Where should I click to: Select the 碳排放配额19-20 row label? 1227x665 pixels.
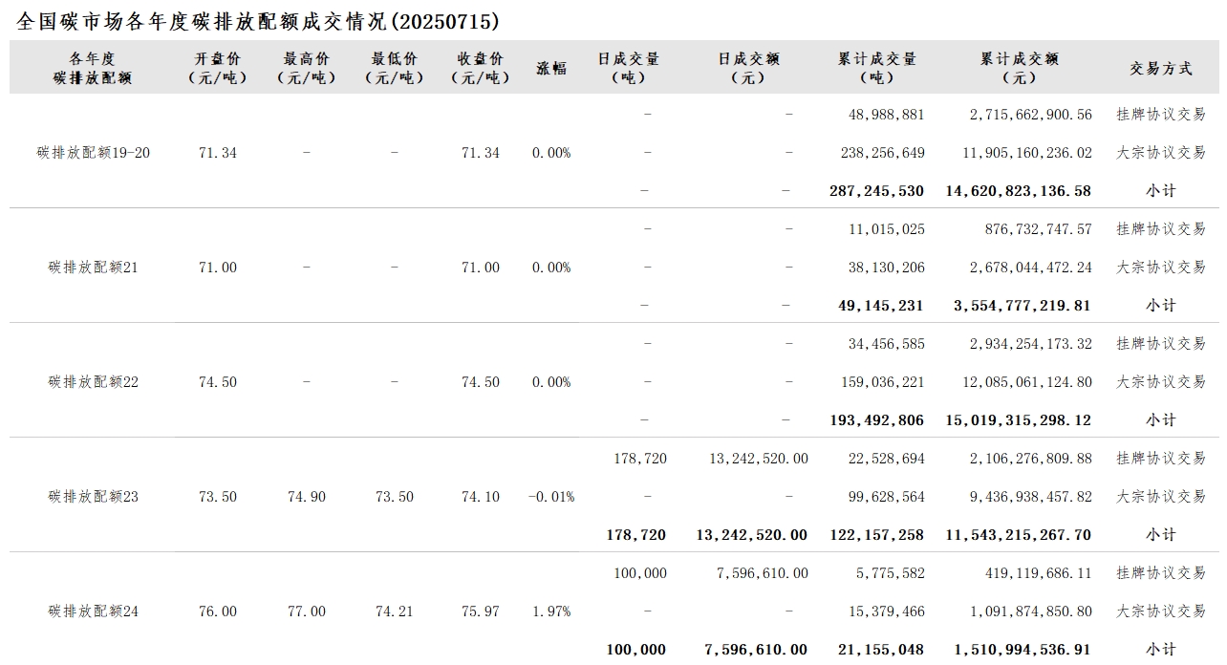tap(94, 153)
